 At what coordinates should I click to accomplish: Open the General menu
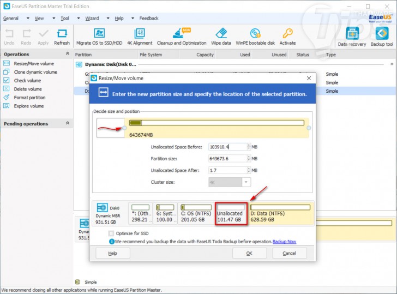click(11, 18)
